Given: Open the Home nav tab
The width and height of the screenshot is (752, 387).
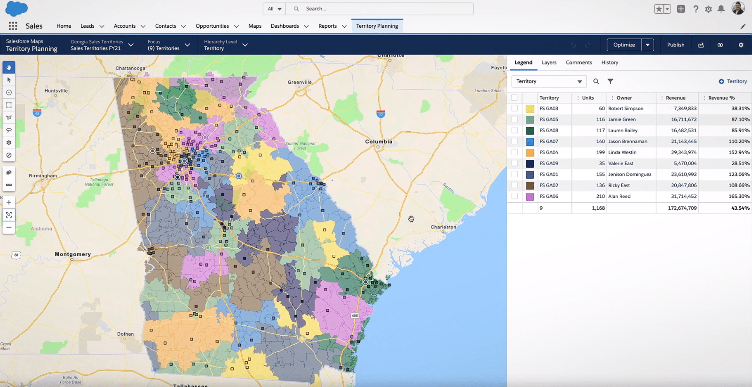Looking at the screenshot, I should click(x=64, y=26).
